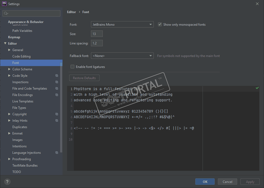Select Appearance & Behavior category
Viewport: 264px width, 188px height.
click(26, 22)
